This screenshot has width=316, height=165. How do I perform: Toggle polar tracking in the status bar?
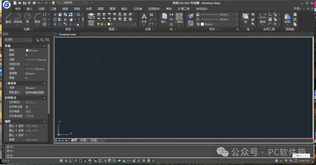(x=75, y=161)
